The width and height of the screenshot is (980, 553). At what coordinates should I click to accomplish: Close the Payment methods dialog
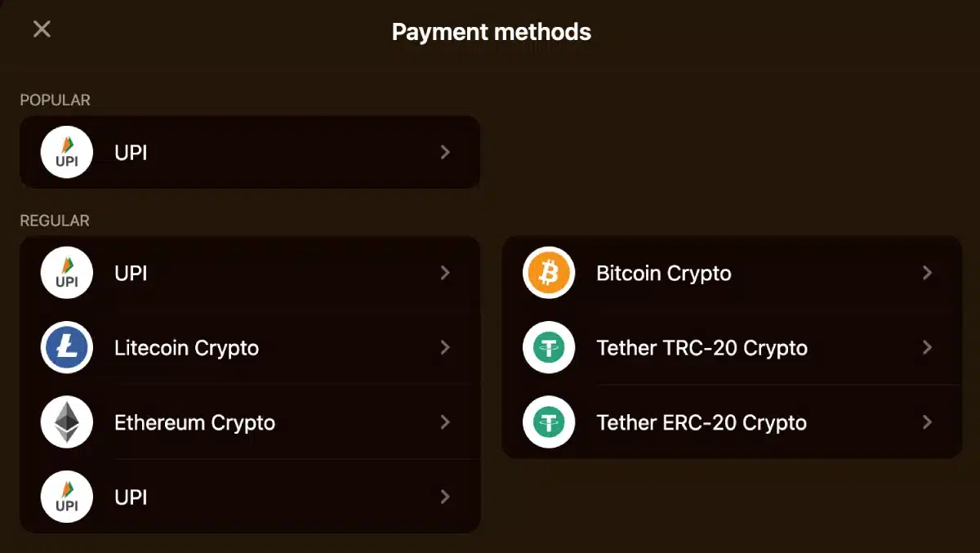pyautogui.click(x=42, y=29)
